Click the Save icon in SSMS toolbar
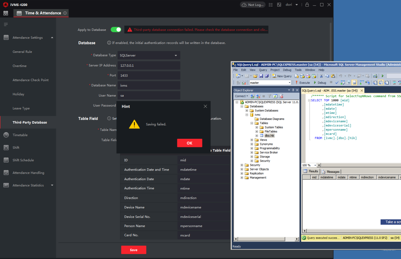Viewport: 401px width, 259px height. tap(261, 76)
